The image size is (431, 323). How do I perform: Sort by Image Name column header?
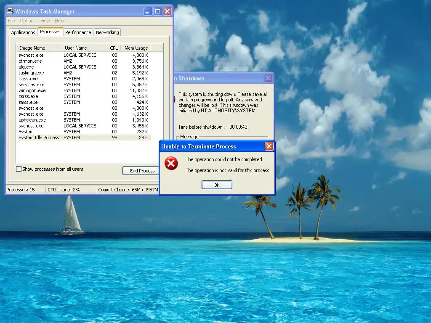click(38, 48)
